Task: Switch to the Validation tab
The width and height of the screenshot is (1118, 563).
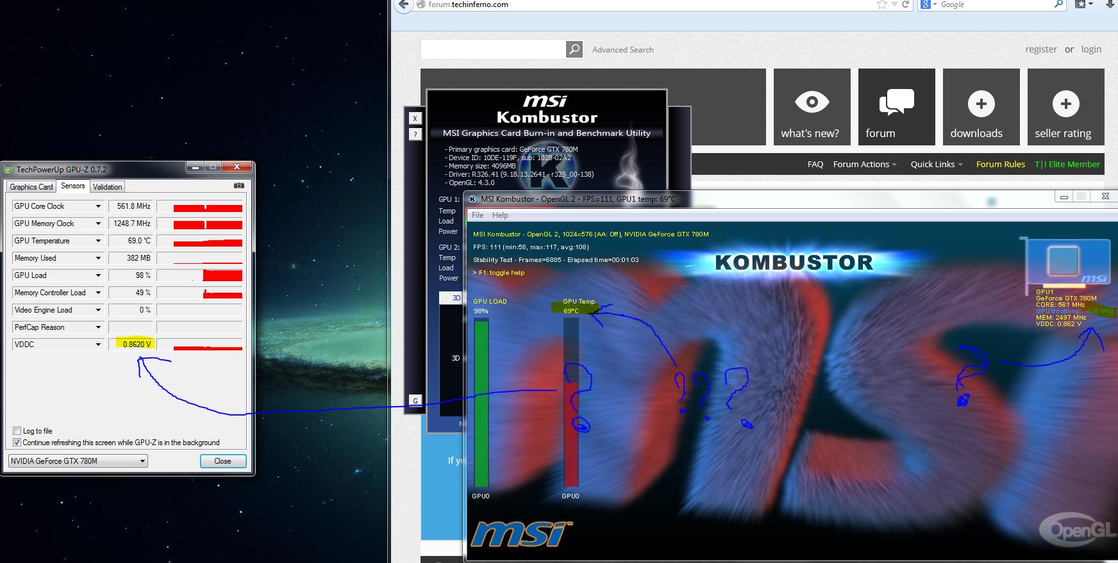Action: tap(107, 187)
